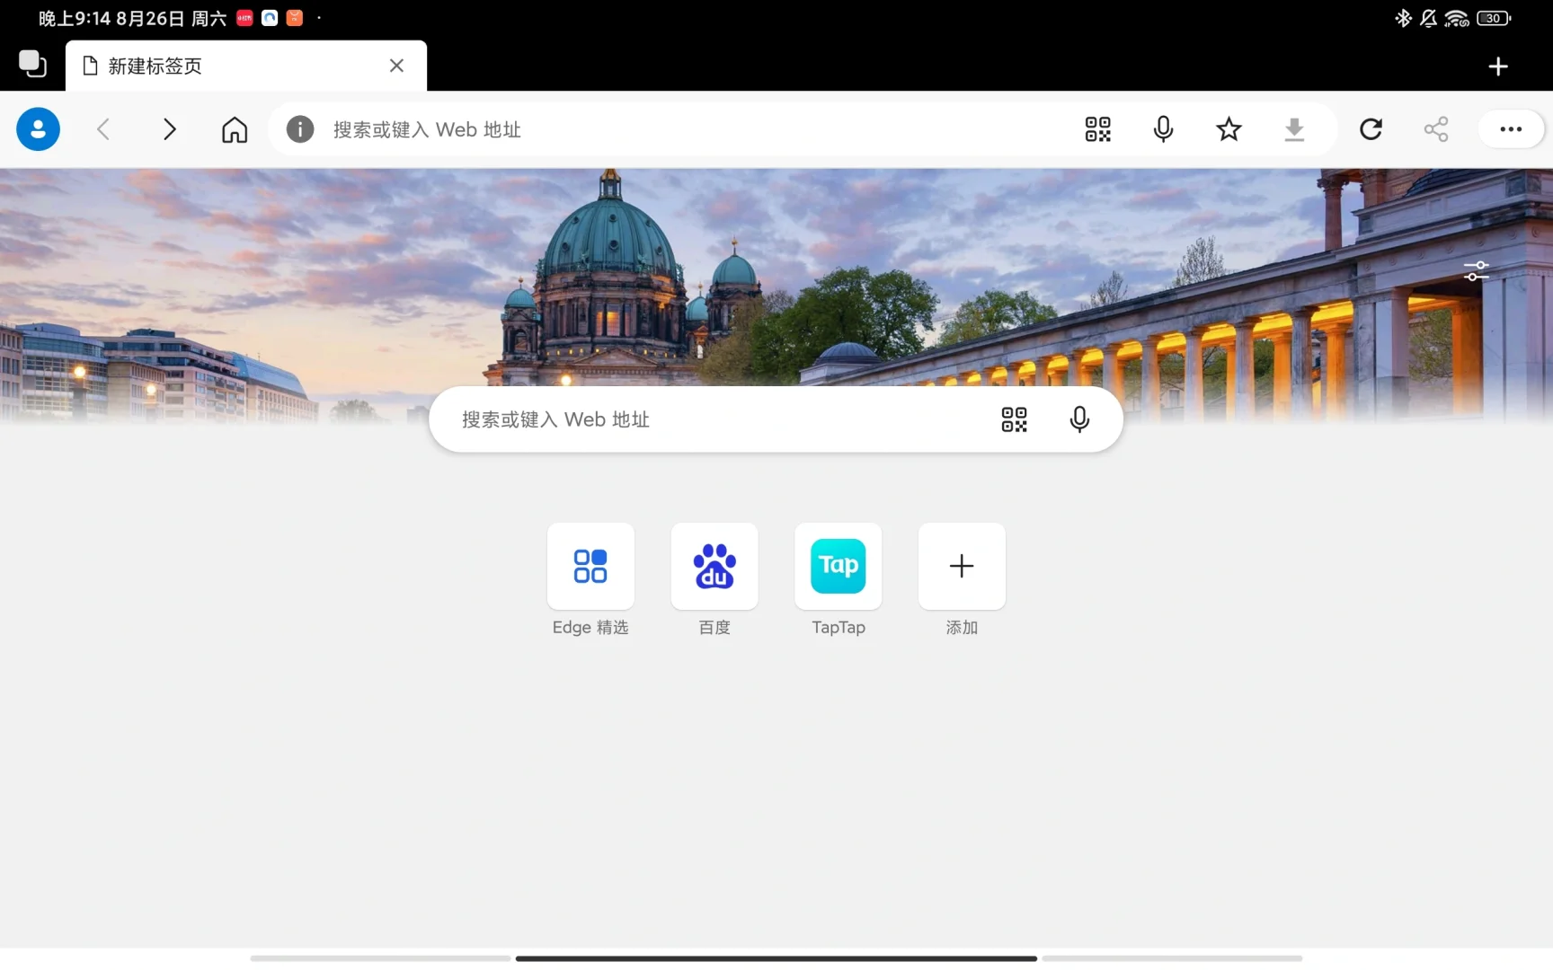The height and width of the screenshot is (970, 1553).
Task: Open page layout settings slider icon
Action: [1476, 270]
